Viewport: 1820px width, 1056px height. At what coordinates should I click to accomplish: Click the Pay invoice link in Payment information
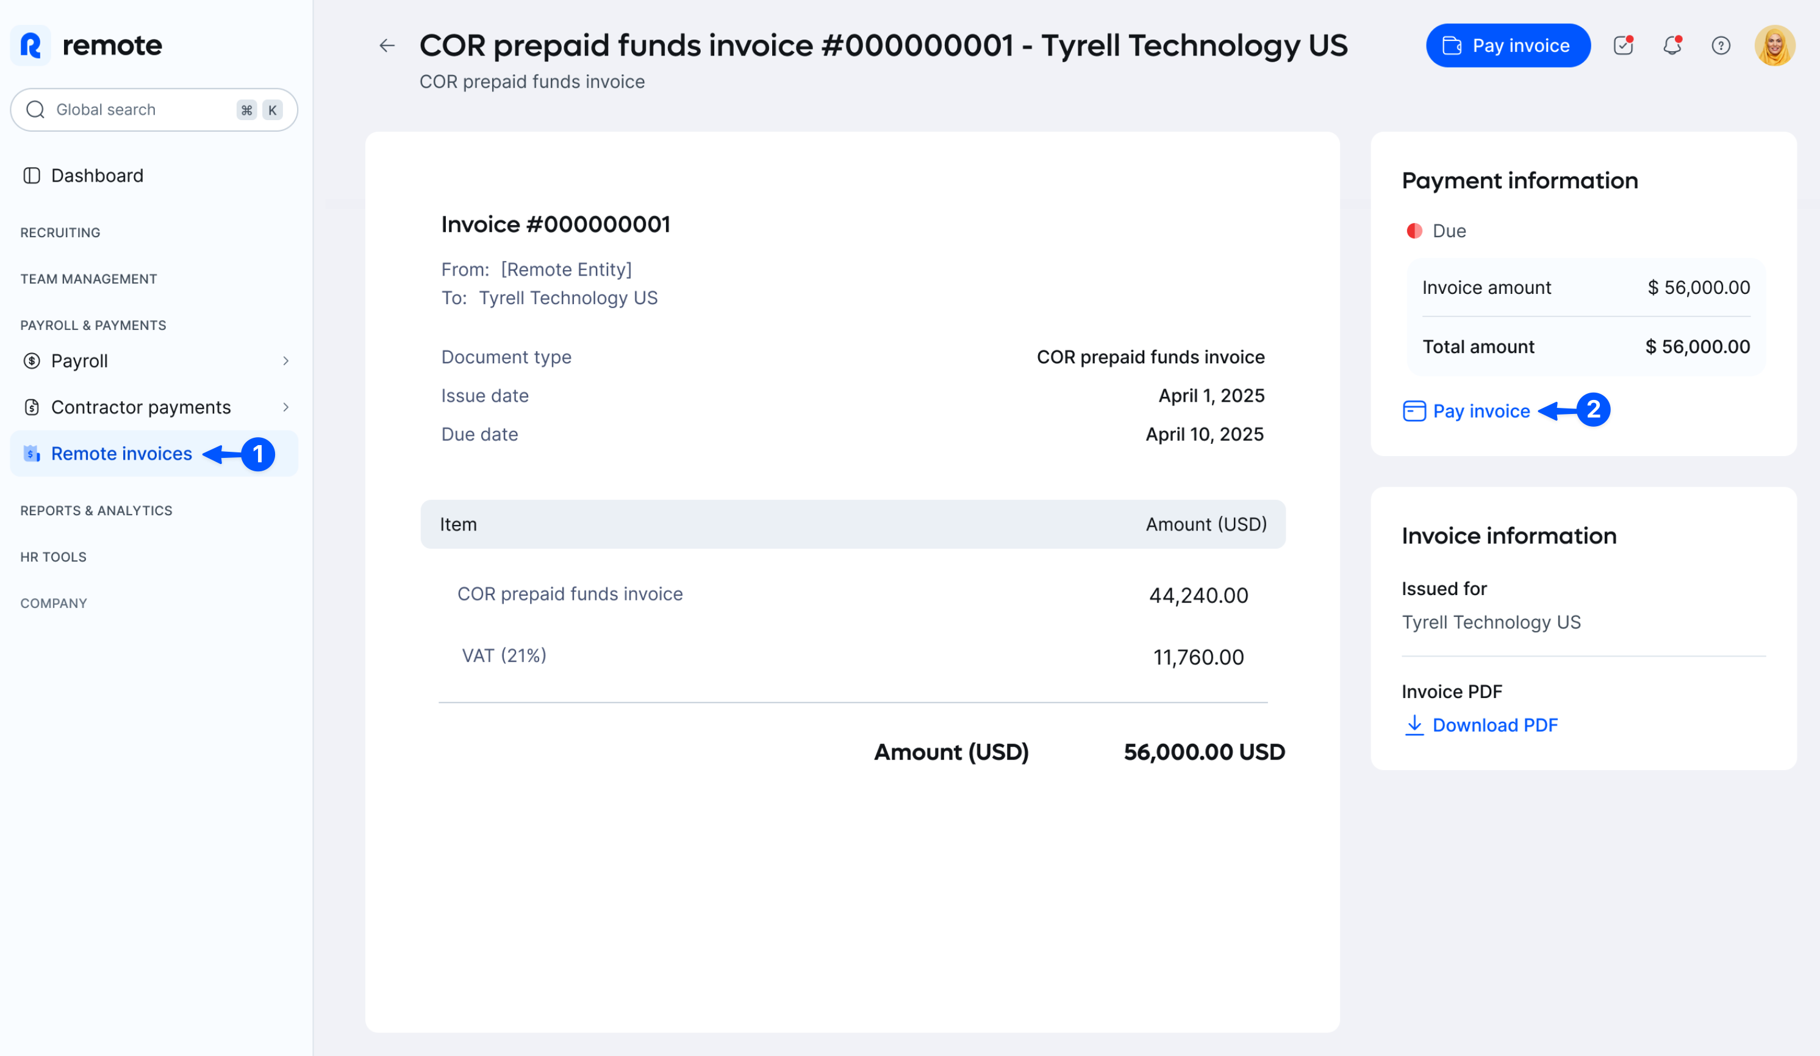coord(1480,411)
